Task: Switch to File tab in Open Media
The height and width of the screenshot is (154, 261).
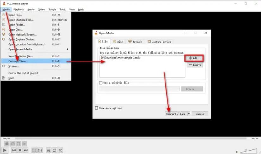Action: pos(103,42)
